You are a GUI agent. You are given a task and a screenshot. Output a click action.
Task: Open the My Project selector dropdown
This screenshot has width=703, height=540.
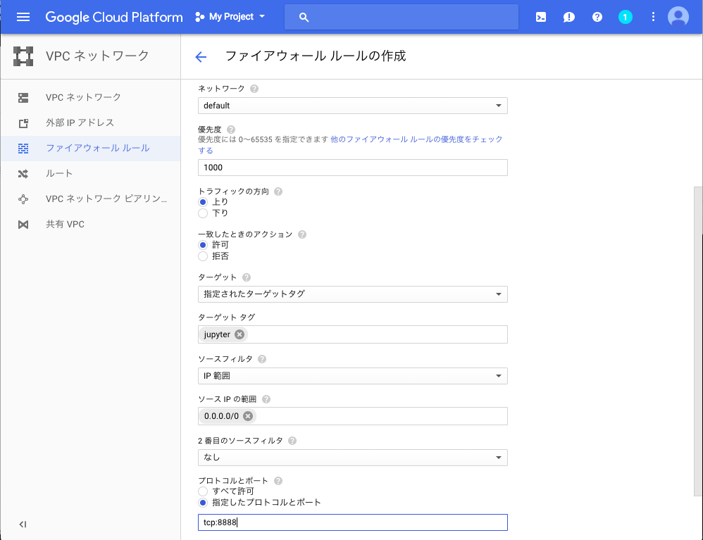[x=230, y=17]
